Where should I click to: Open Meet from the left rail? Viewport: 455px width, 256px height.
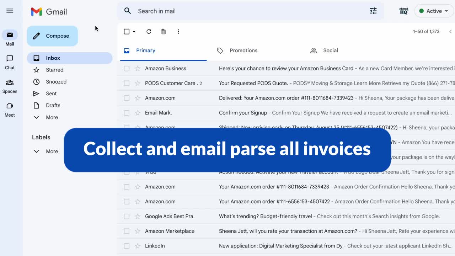point(10,110)
